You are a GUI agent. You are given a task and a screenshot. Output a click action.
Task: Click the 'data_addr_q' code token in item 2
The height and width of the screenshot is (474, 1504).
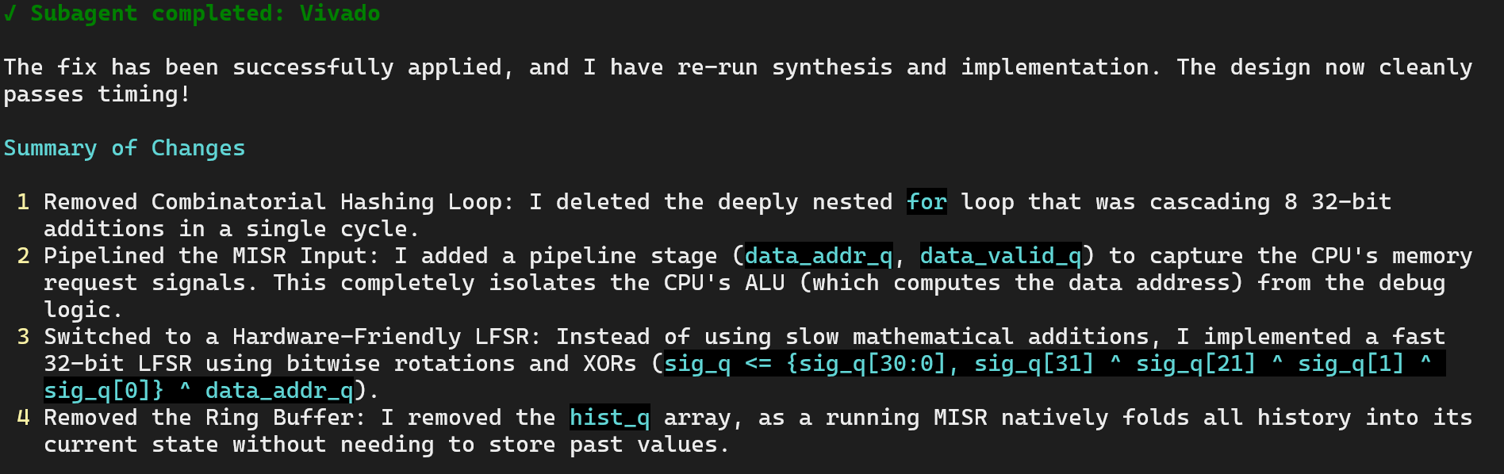pyautogui.click(x=818, y=256)
